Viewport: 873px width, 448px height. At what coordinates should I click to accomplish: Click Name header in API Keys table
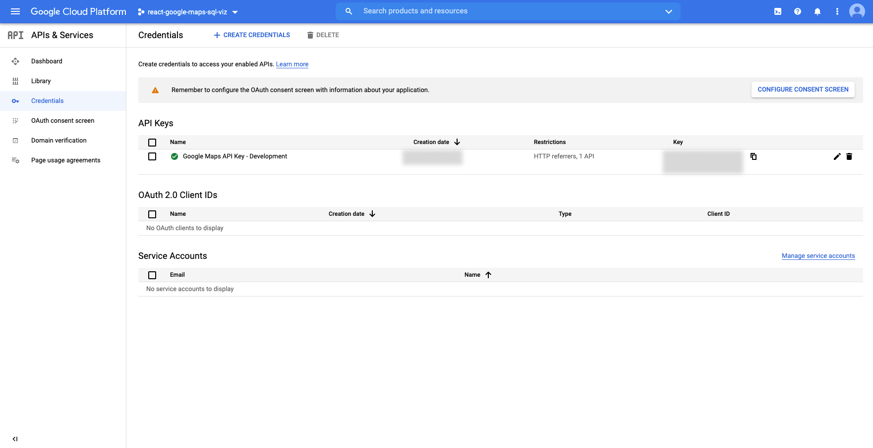[x=178, y=142]
